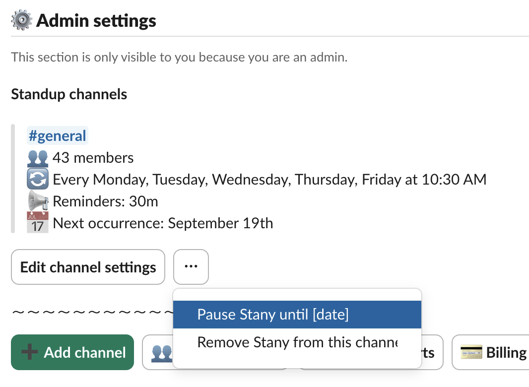Open the #general channel link
The height and width of the screenshot is (387, 529).
[58, 136]
